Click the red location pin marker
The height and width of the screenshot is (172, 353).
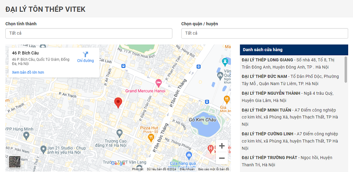118,103
